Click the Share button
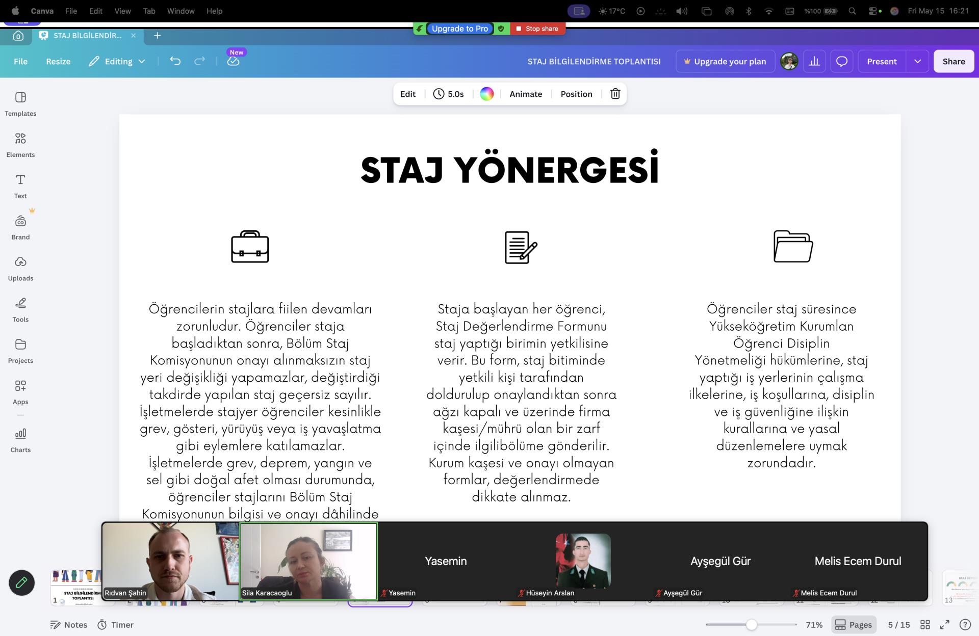This screenshot has width=979, height=636. 954,61
